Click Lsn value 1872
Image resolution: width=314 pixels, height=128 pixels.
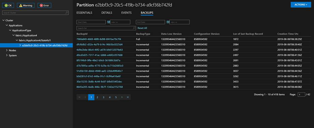pos(236,39)
